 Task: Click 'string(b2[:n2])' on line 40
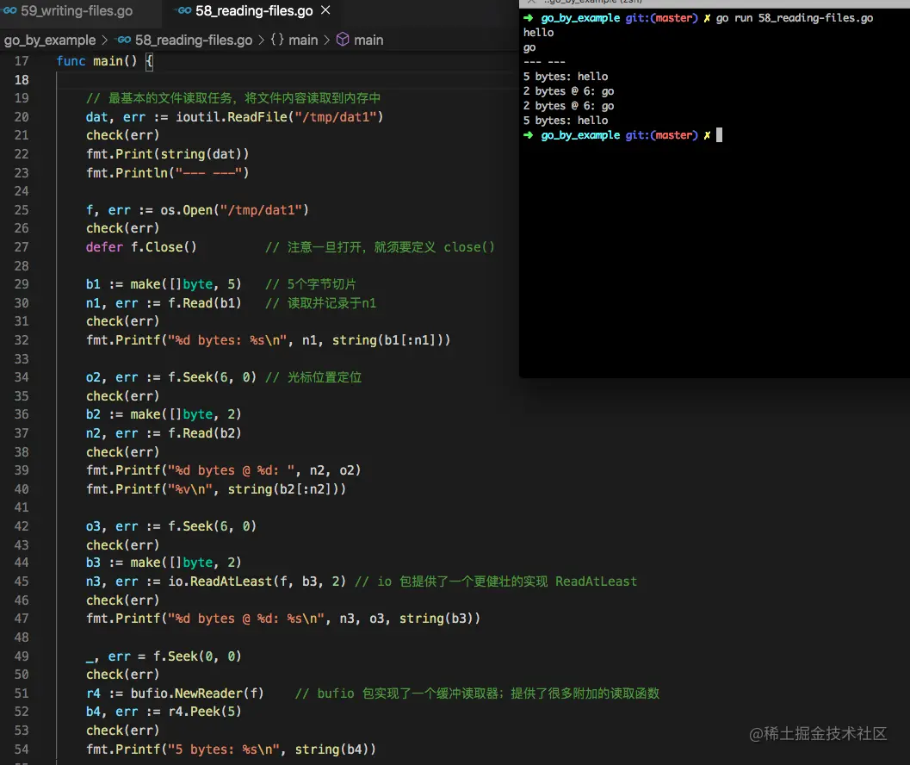coord(282,489)
